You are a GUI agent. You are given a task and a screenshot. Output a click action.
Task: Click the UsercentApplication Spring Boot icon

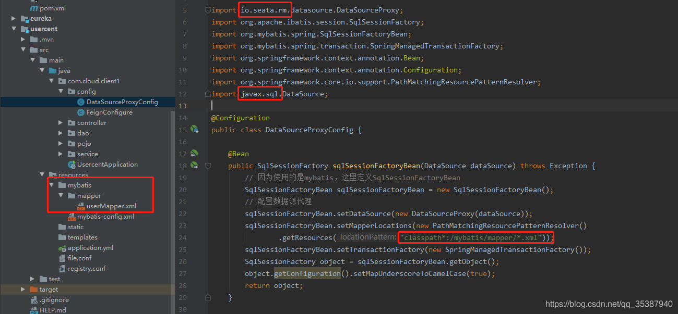coord(72,165)
